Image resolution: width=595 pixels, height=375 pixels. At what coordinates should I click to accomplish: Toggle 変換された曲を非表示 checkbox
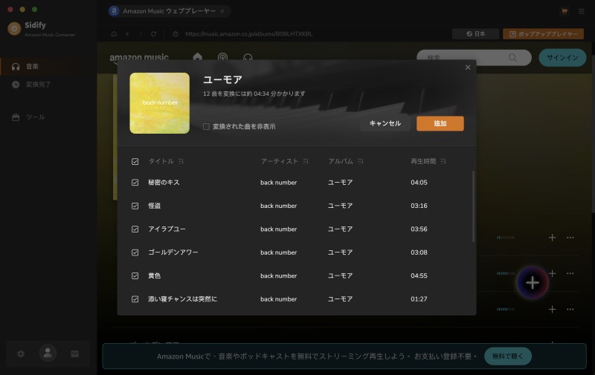tap(206, 126)
